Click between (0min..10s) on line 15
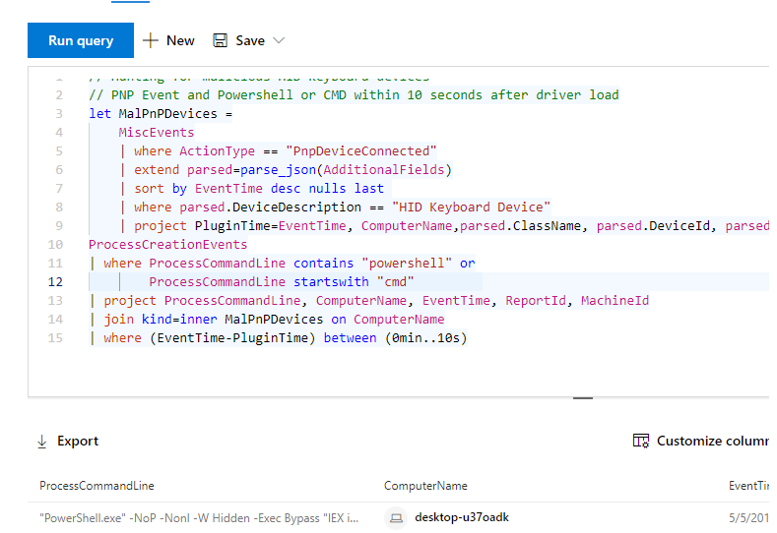Image resolution: width=777 pixels, height=533 pixels. pos(395,338)
